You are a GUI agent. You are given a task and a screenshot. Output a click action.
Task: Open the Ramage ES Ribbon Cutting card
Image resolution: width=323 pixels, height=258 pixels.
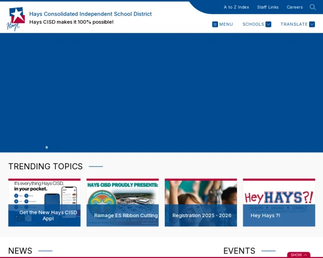tap(123, 203)
